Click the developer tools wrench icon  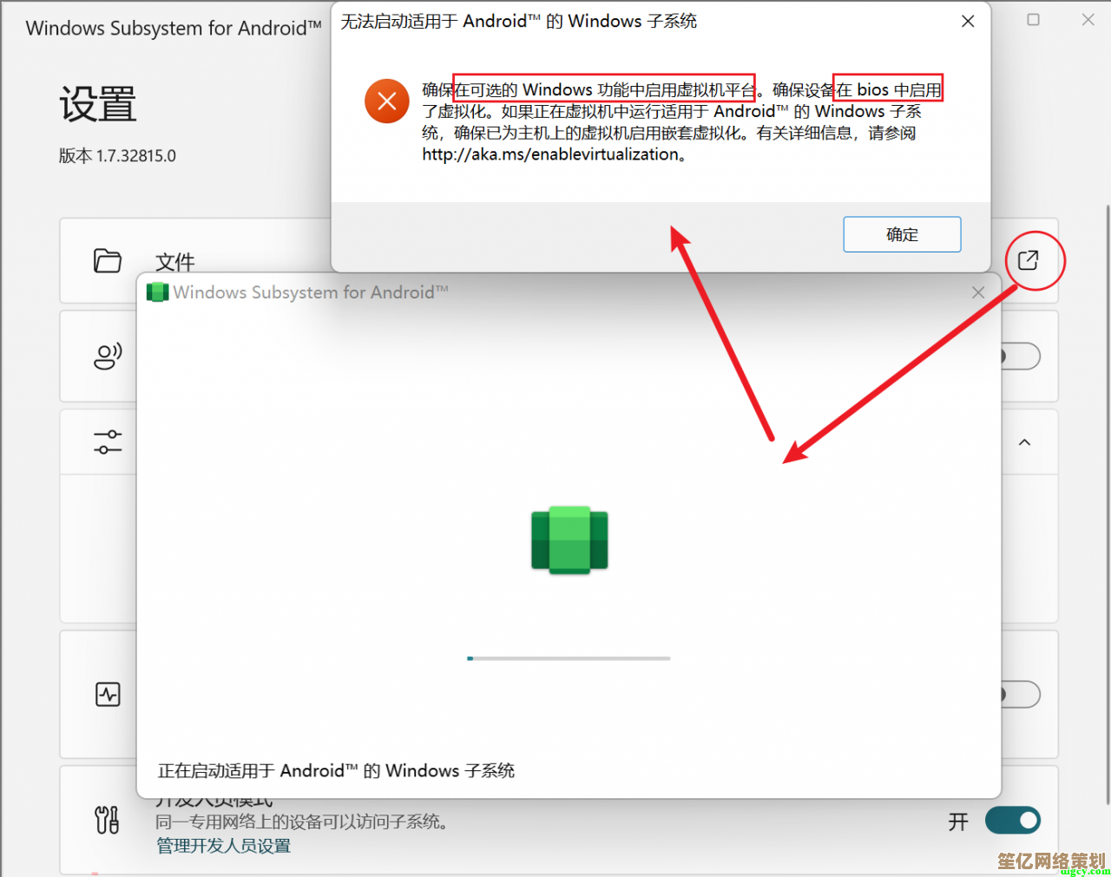click(107, 819)
